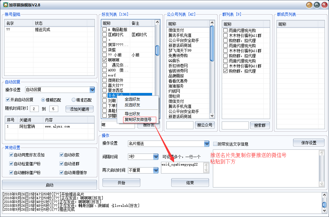The width and height of the screenshot is (329, 217).
Task: Expand the 名片推送 operation dropdown
Action: (x=206, y=144)
